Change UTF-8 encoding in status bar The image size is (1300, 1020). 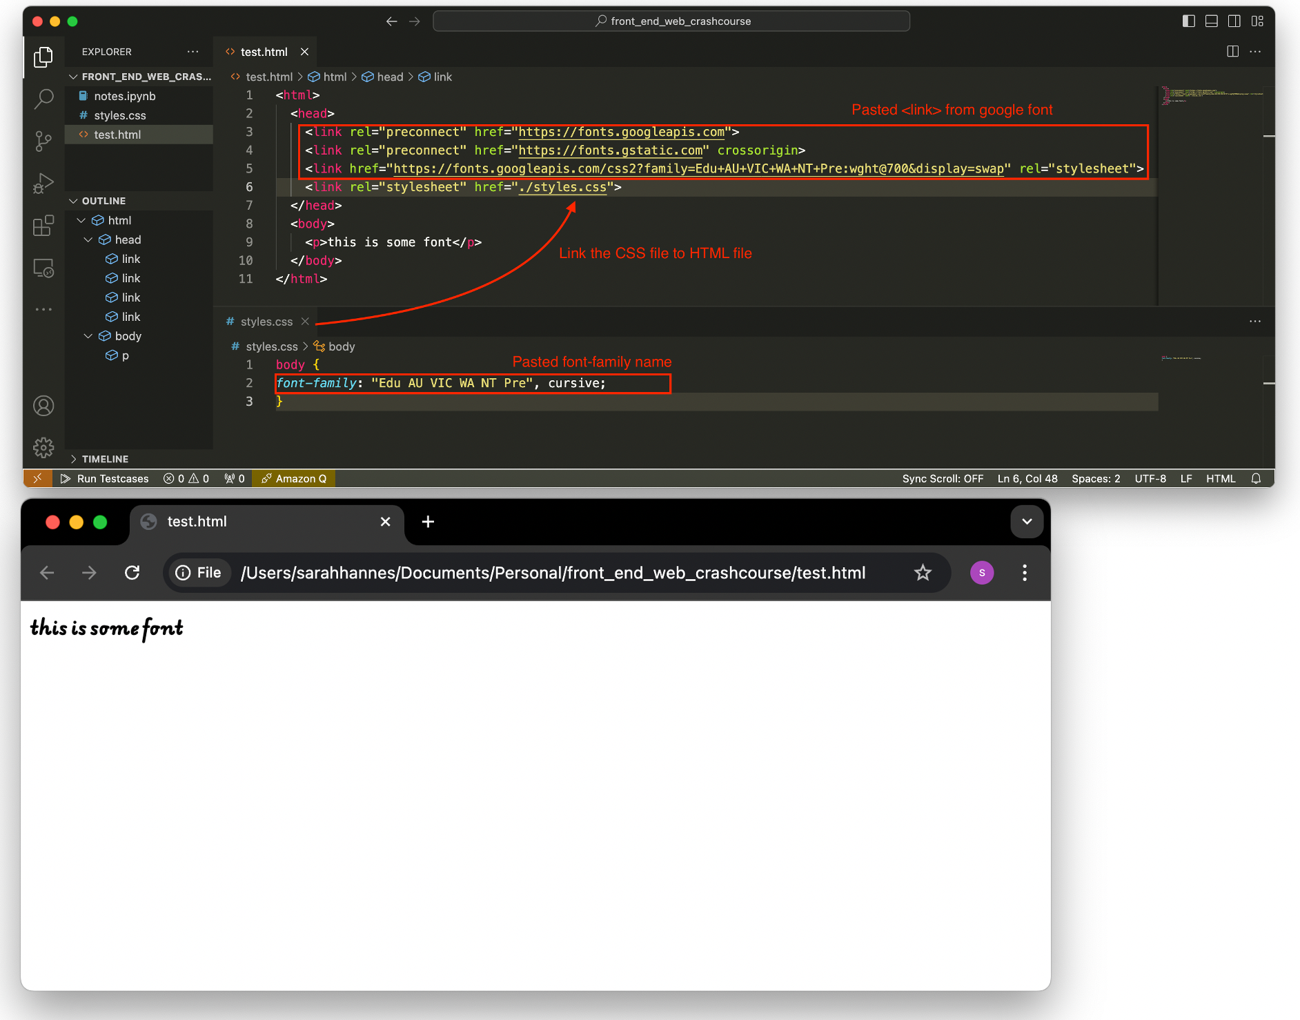click(x=1150, y=478)
